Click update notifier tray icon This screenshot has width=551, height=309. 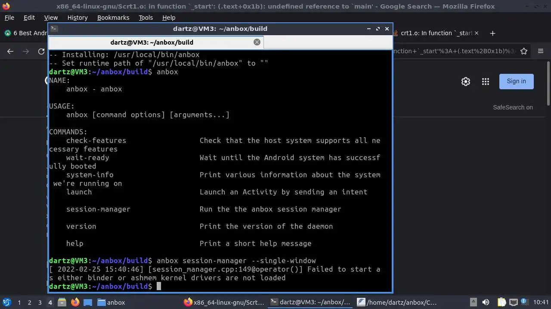click(x=523, y=302)
